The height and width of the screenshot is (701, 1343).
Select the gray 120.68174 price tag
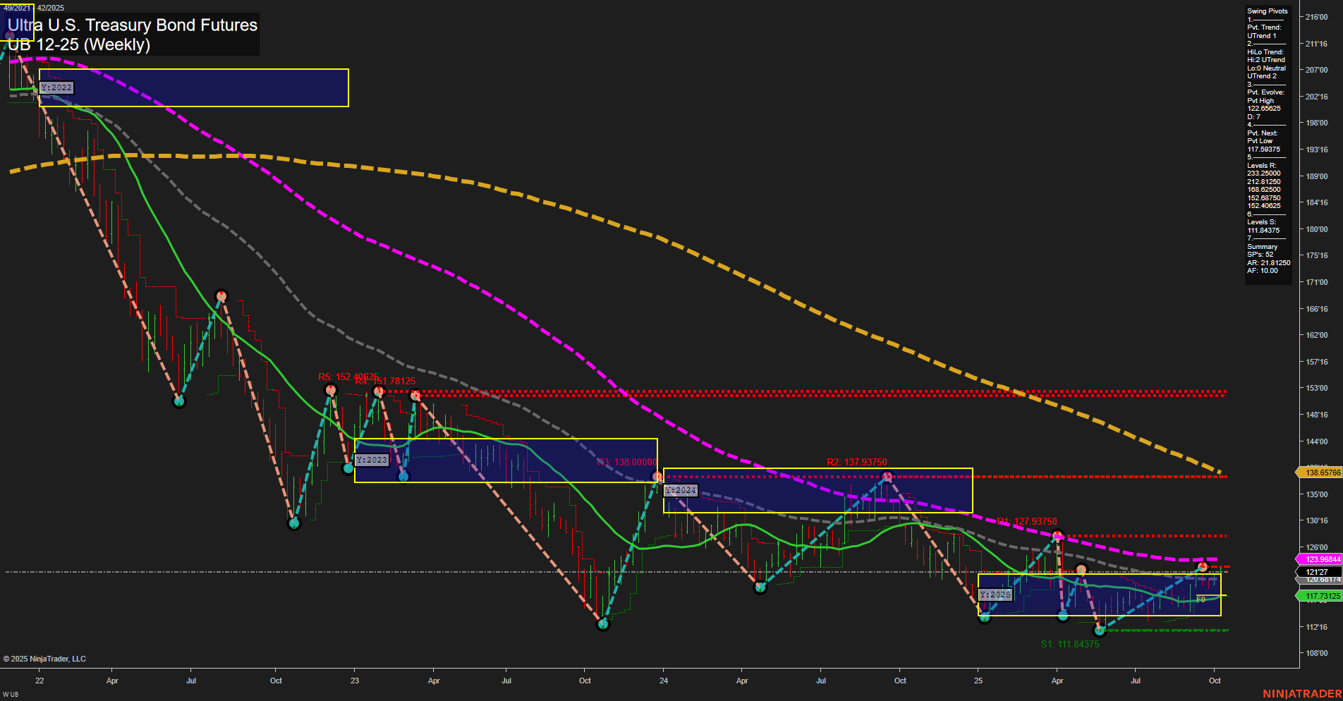[1318, 580]
